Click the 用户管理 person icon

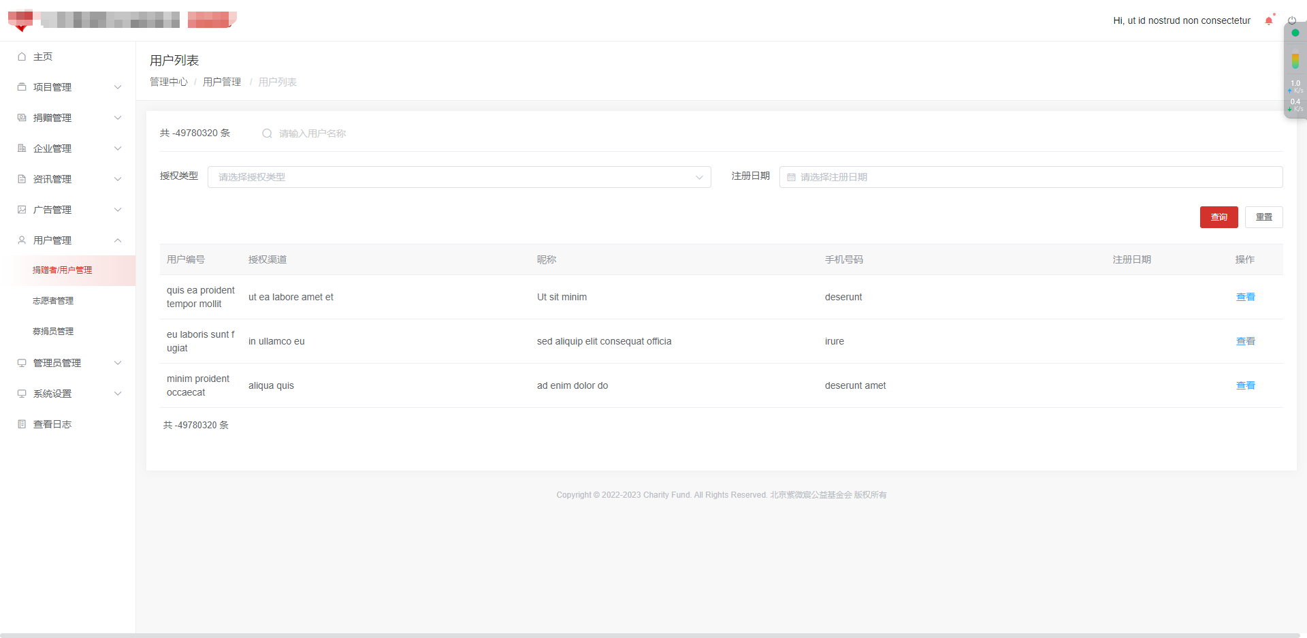point(22,240)
